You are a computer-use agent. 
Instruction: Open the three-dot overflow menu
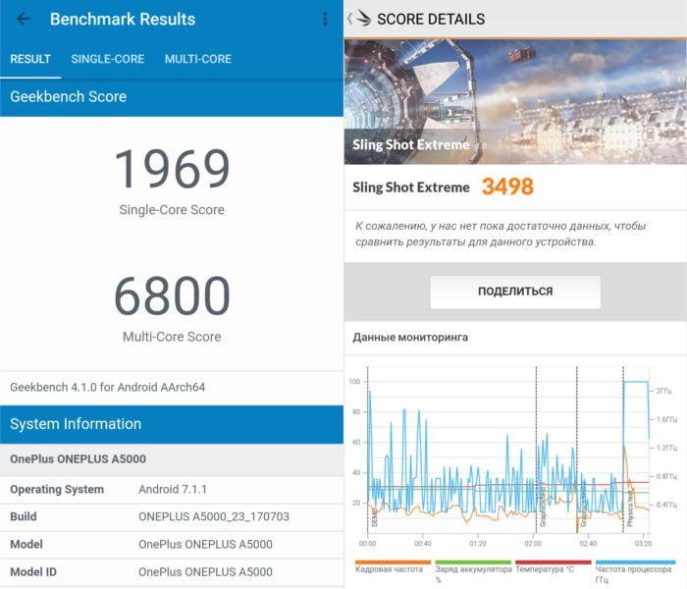point(325,20)
